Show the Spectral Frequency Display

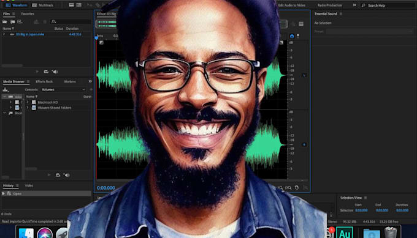point(71,5)
